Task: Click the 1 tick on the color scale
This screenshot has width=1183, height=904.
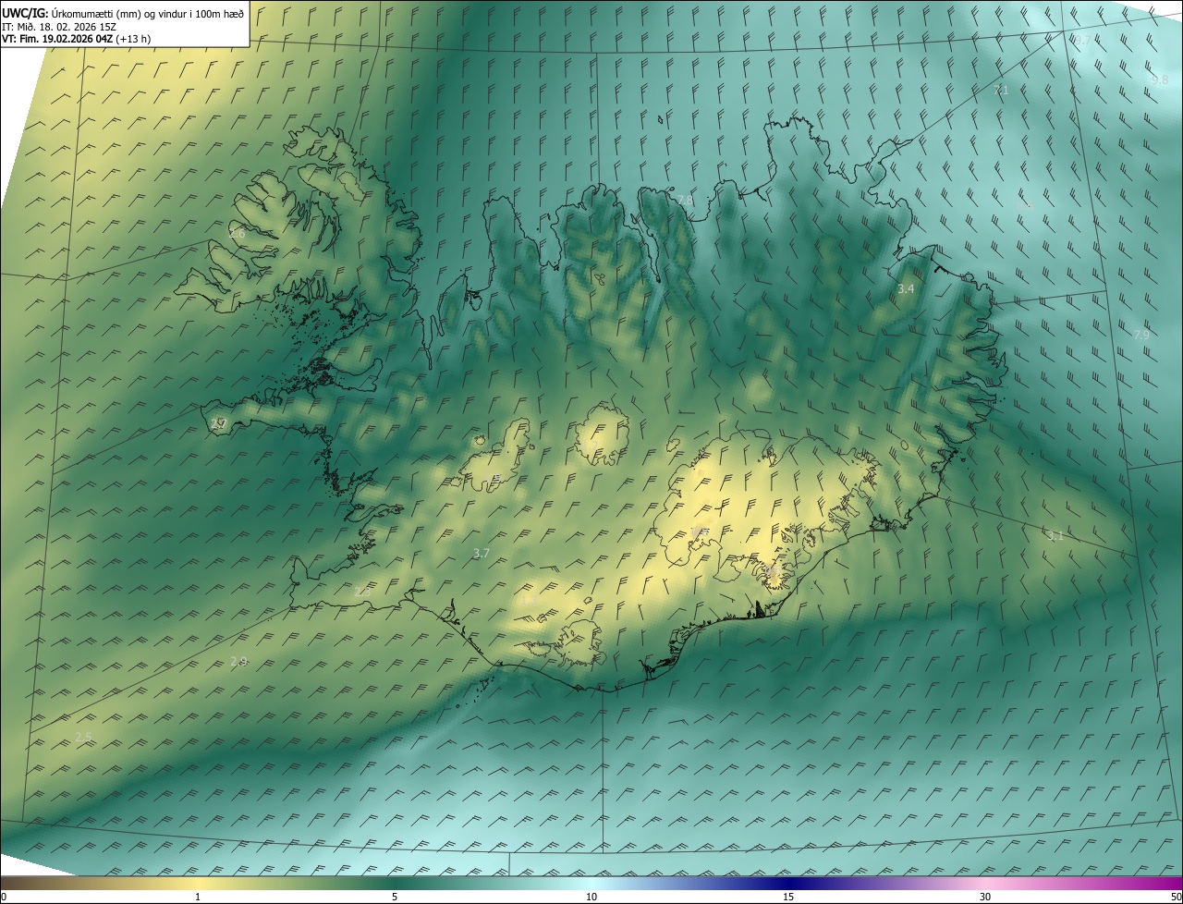Action: coord(198,897)
